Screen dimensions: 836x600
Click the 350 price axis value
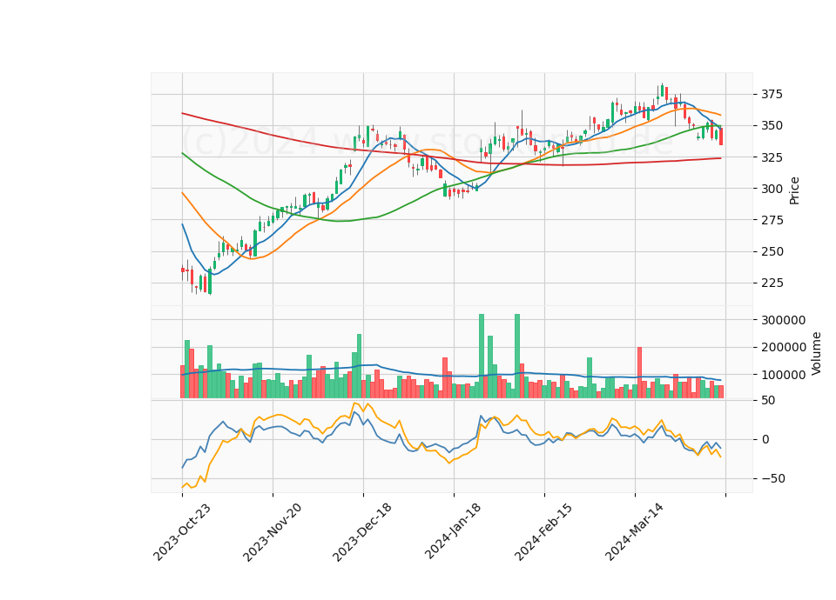coord(772,126)
